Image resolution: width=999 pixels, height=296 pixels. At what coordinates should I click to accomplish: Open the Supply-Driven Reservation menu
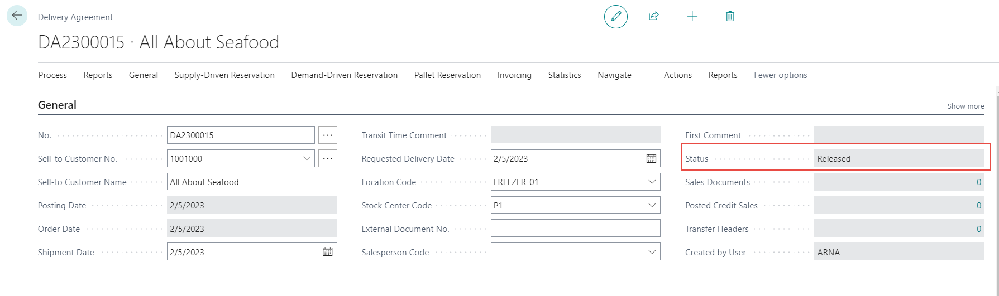coord(224,75)
